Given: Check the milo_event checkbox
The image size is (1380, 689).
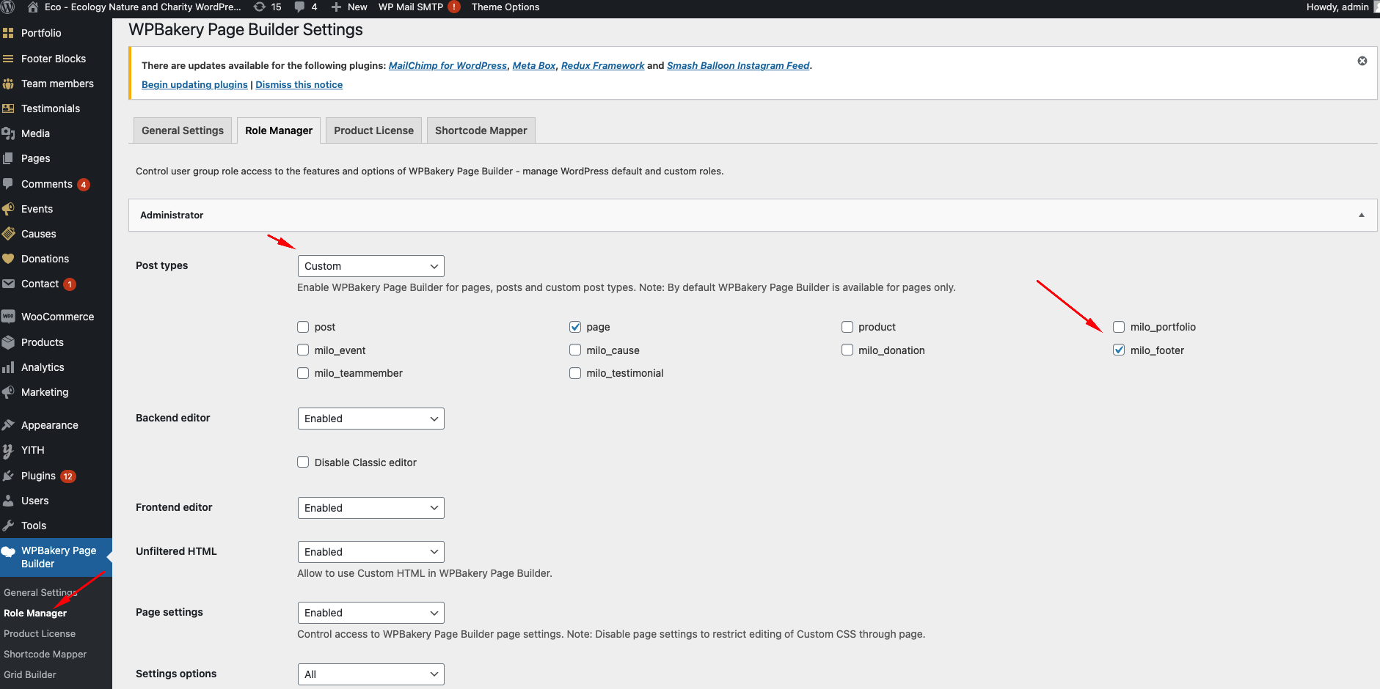Looking at the screenshot, I should click(x=303, y=350).
